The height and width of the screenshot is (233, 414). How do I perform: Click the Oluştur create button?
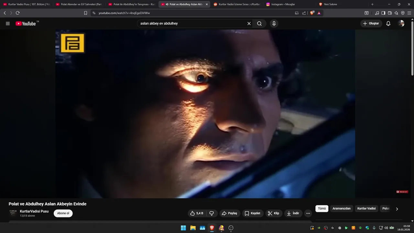[371, 24]
